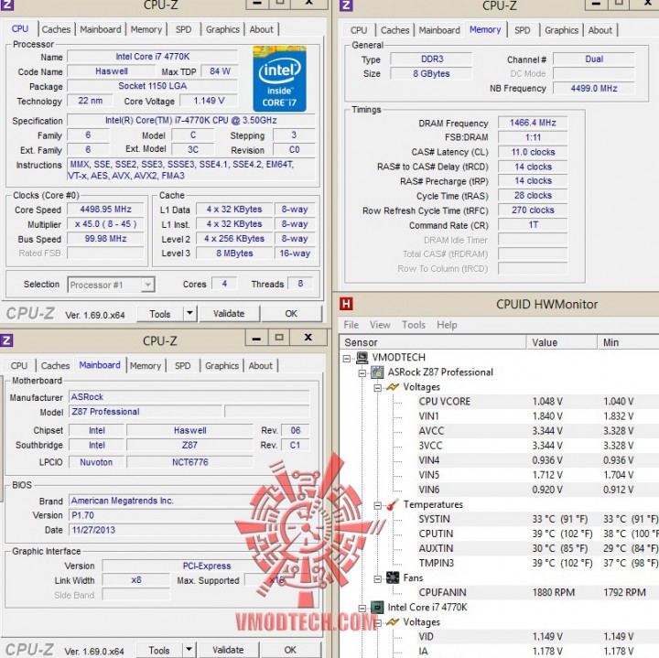
Task: Click the ASRock board's Voltages lightning icon
Action: coord(393,387)
